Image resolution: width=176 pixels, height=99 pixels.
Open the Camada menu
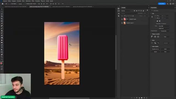point(19,1)
